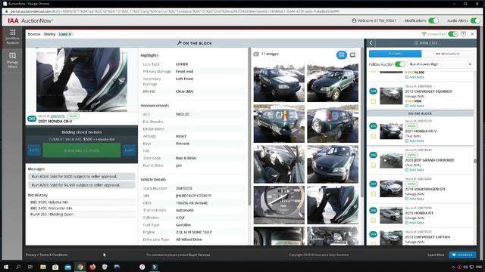
Task: Close the Boston - Shirley auction panel
Action: pyautogui.click(x=472, y=34)
